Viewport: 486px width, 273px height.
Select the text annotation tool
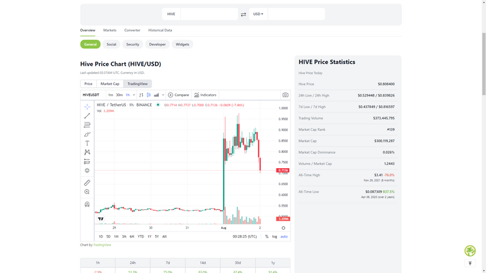[87, 143]
